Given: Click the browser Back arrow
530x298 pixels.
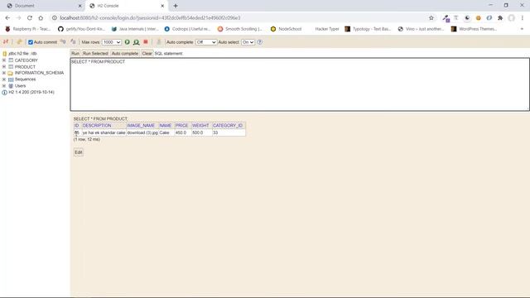Looking at the screenshot, I should point(7,18).
